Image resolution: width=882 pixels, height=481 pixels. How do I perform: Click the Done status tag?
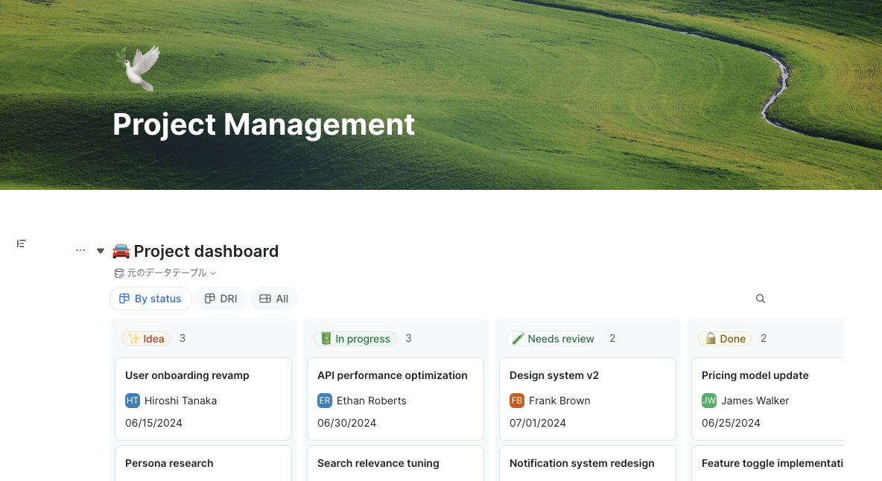point(725,339)
